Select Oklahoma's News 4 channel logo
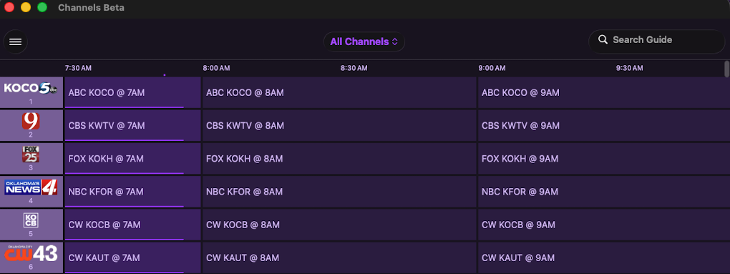Screen dimensions: 730x274 pyautogui.click(x=31, y=187)
